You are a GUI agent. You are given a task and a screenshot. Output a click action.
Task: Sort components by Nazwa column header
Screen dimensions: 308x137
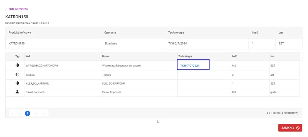[x=106, y=56]
